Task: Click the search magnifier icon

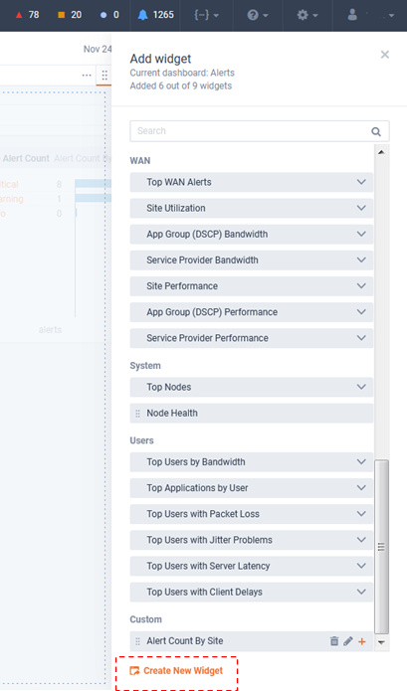Action: (376, 131)
